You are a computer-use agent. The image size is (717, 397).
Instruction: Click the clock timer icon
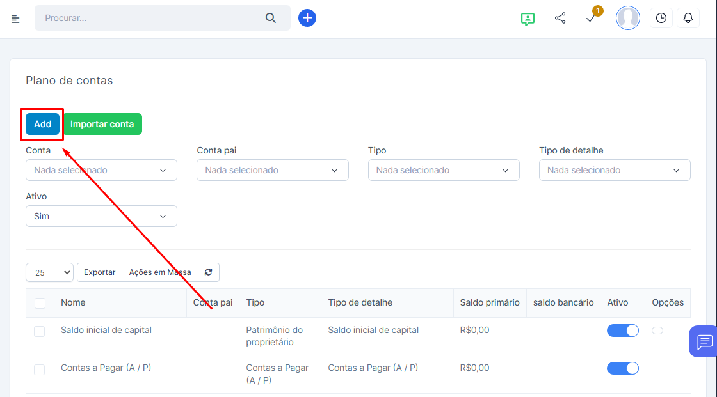click(661, 18)
